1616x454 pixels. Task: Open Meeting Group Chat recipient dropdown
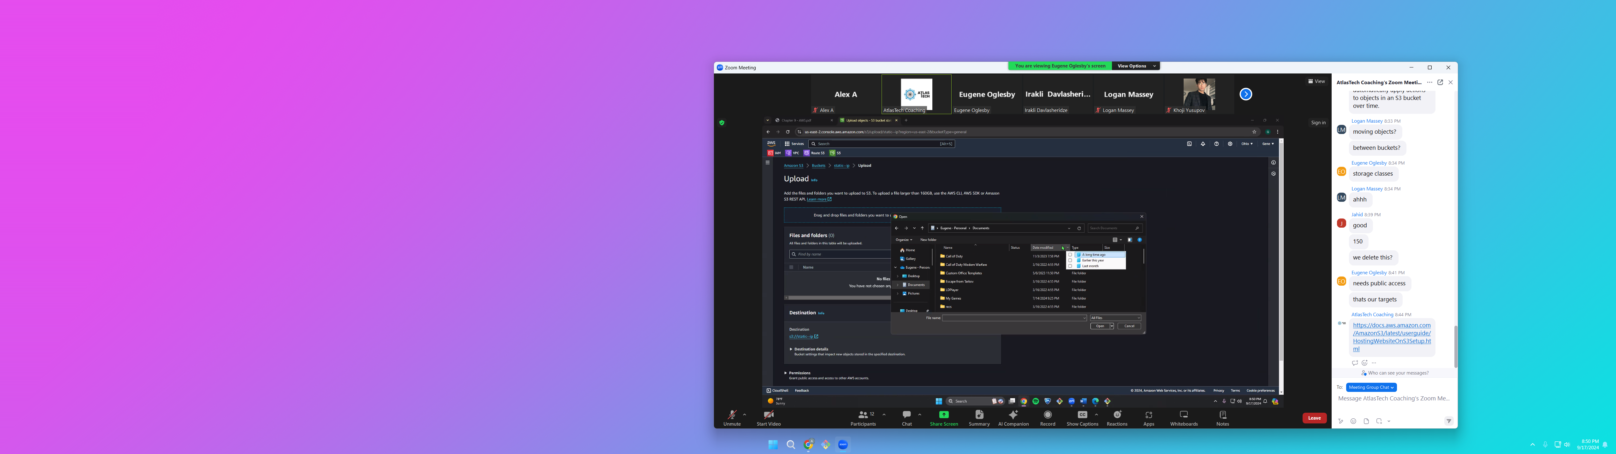tap(1371, 387)
